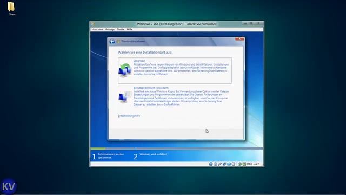Click the installation progress bar
The width and height of the screenshot is (346, 195).
click(177, 148)
